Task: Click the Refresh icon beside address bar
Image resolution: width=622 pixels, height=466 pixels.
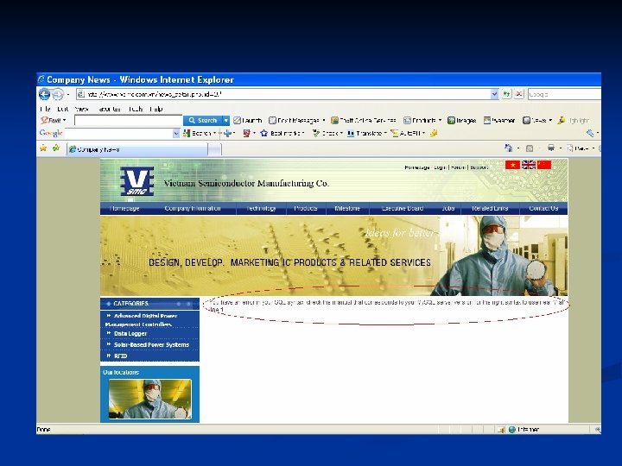Action: [506, 94]
